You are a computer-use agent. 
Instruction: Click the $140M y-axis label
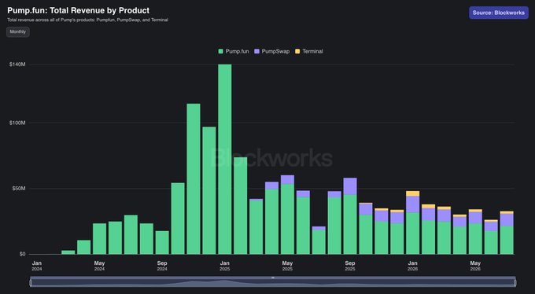(17, 64)
